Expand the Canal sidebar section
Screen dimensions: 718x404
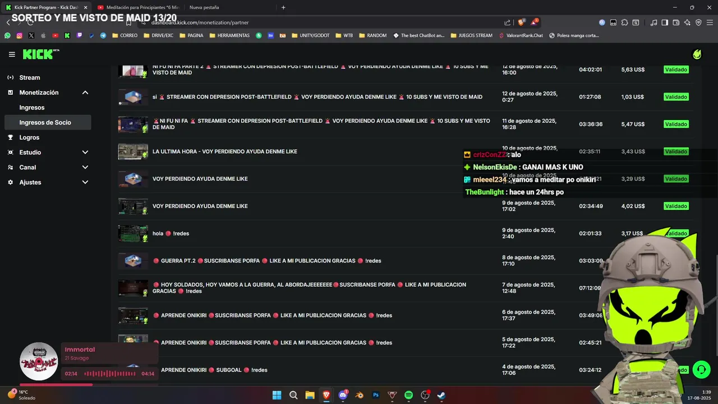85,167
